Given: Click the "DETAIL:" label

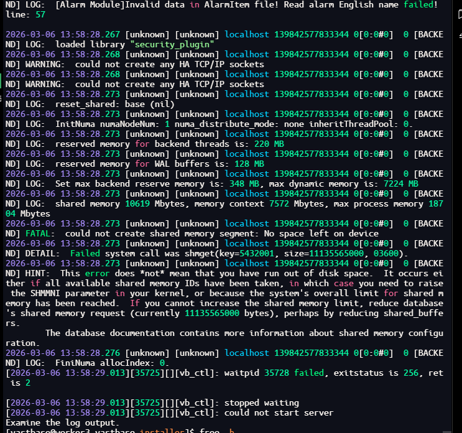Looking at the screenshot, I should 42,253.
